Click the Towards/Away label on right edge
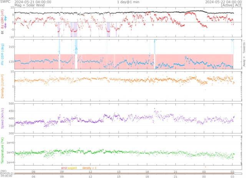 243,54
